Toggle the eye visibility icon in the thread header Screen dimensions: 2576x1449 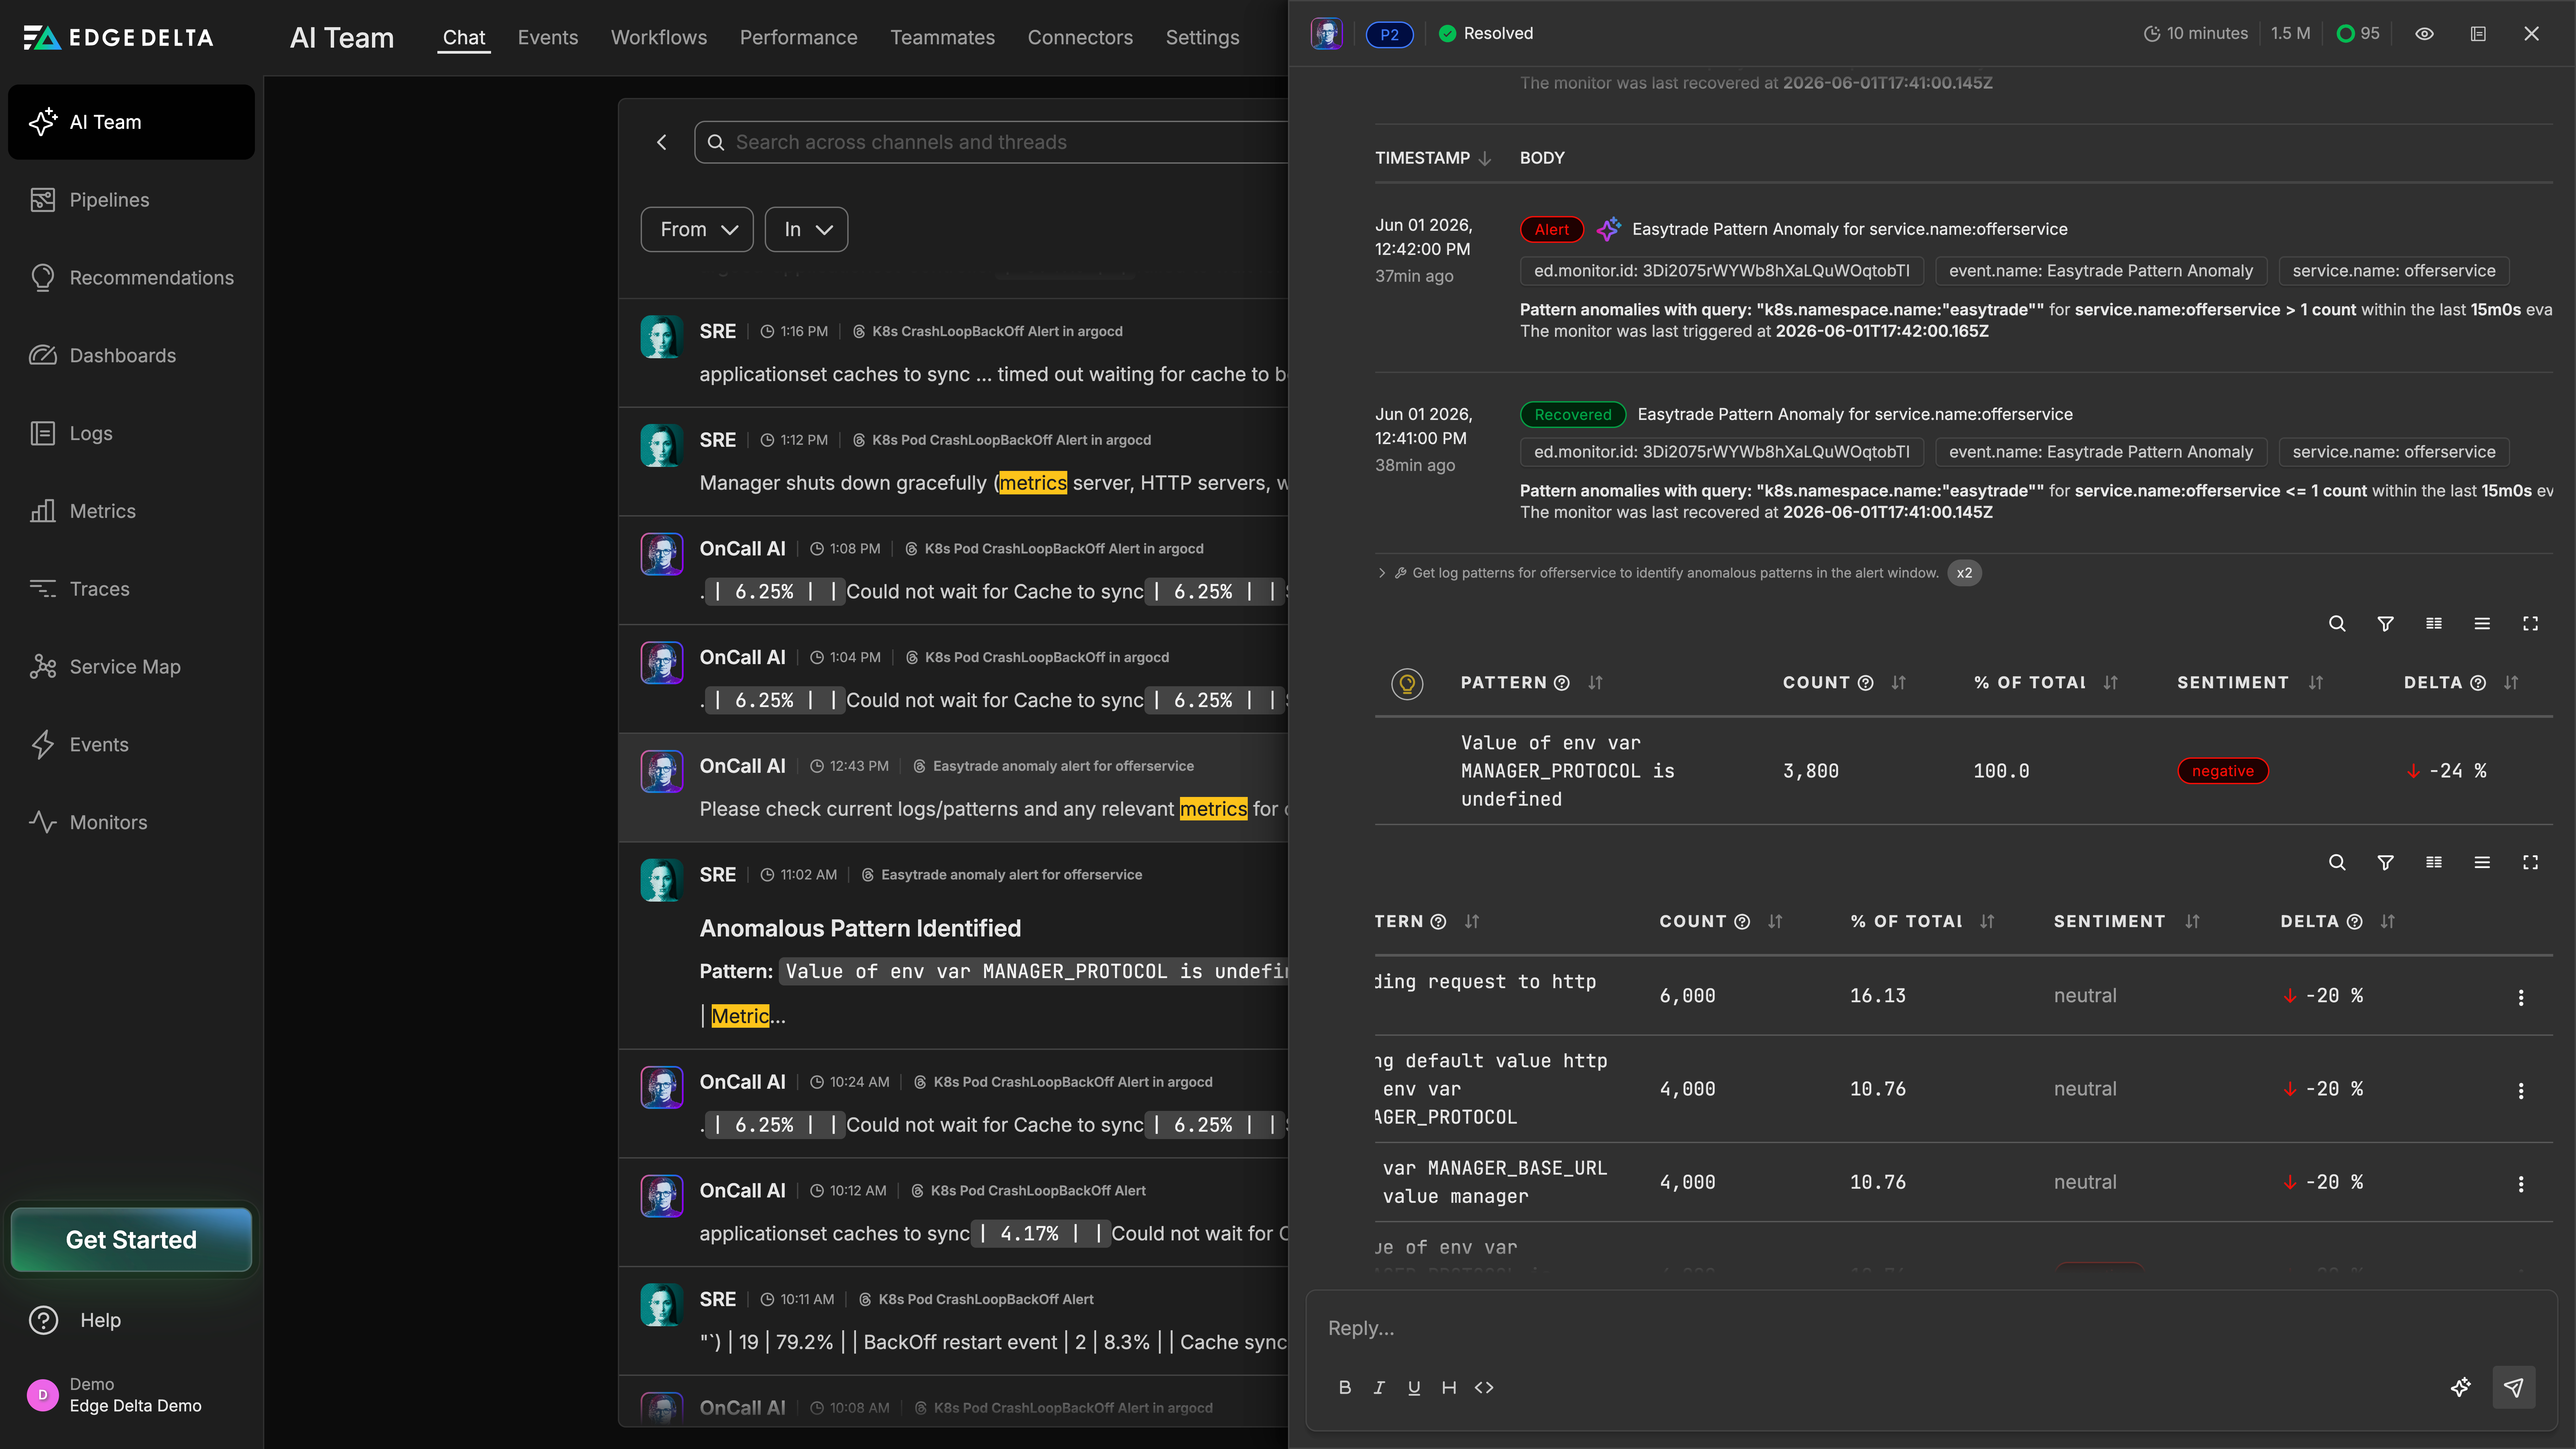coord(2424,34)
